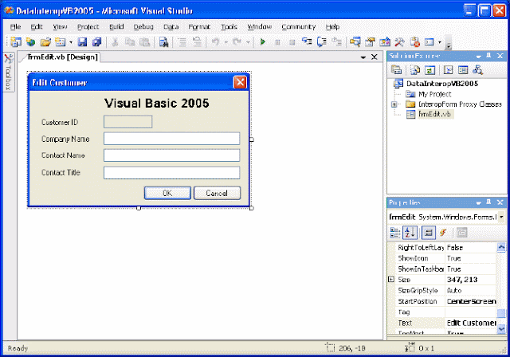Toggle Categorized view in Properties window
The width and height of the screenshot is (510, 357).
pos(395,233)
